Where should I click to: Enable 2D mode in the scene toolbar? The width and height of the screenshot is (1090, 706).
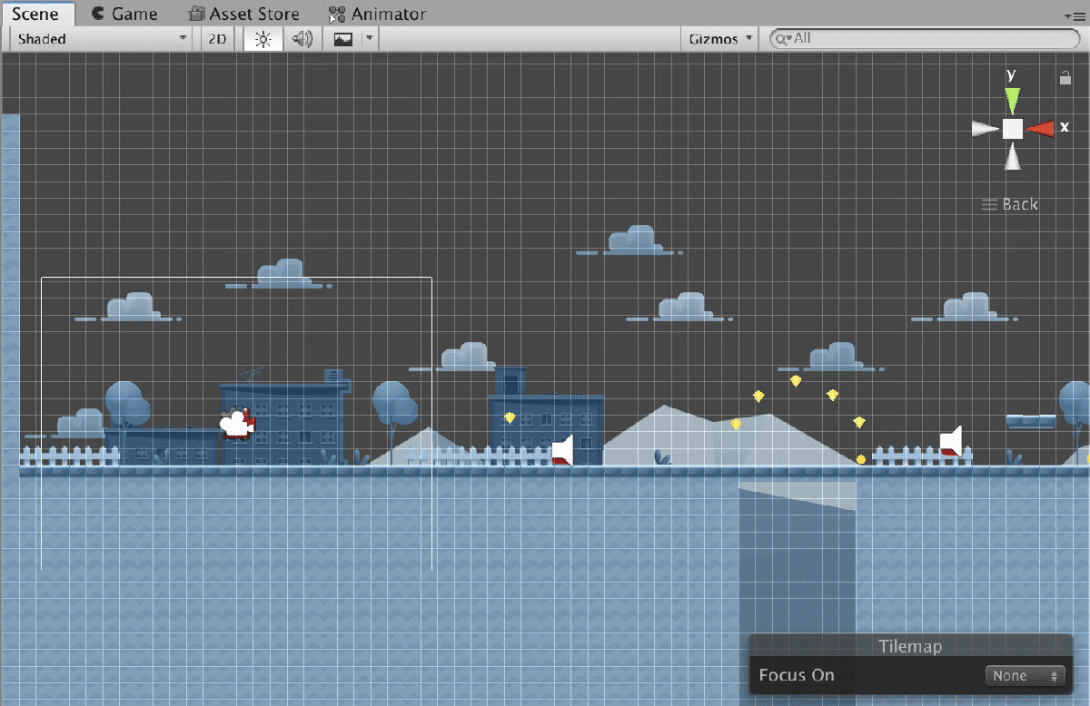point(216,38)
